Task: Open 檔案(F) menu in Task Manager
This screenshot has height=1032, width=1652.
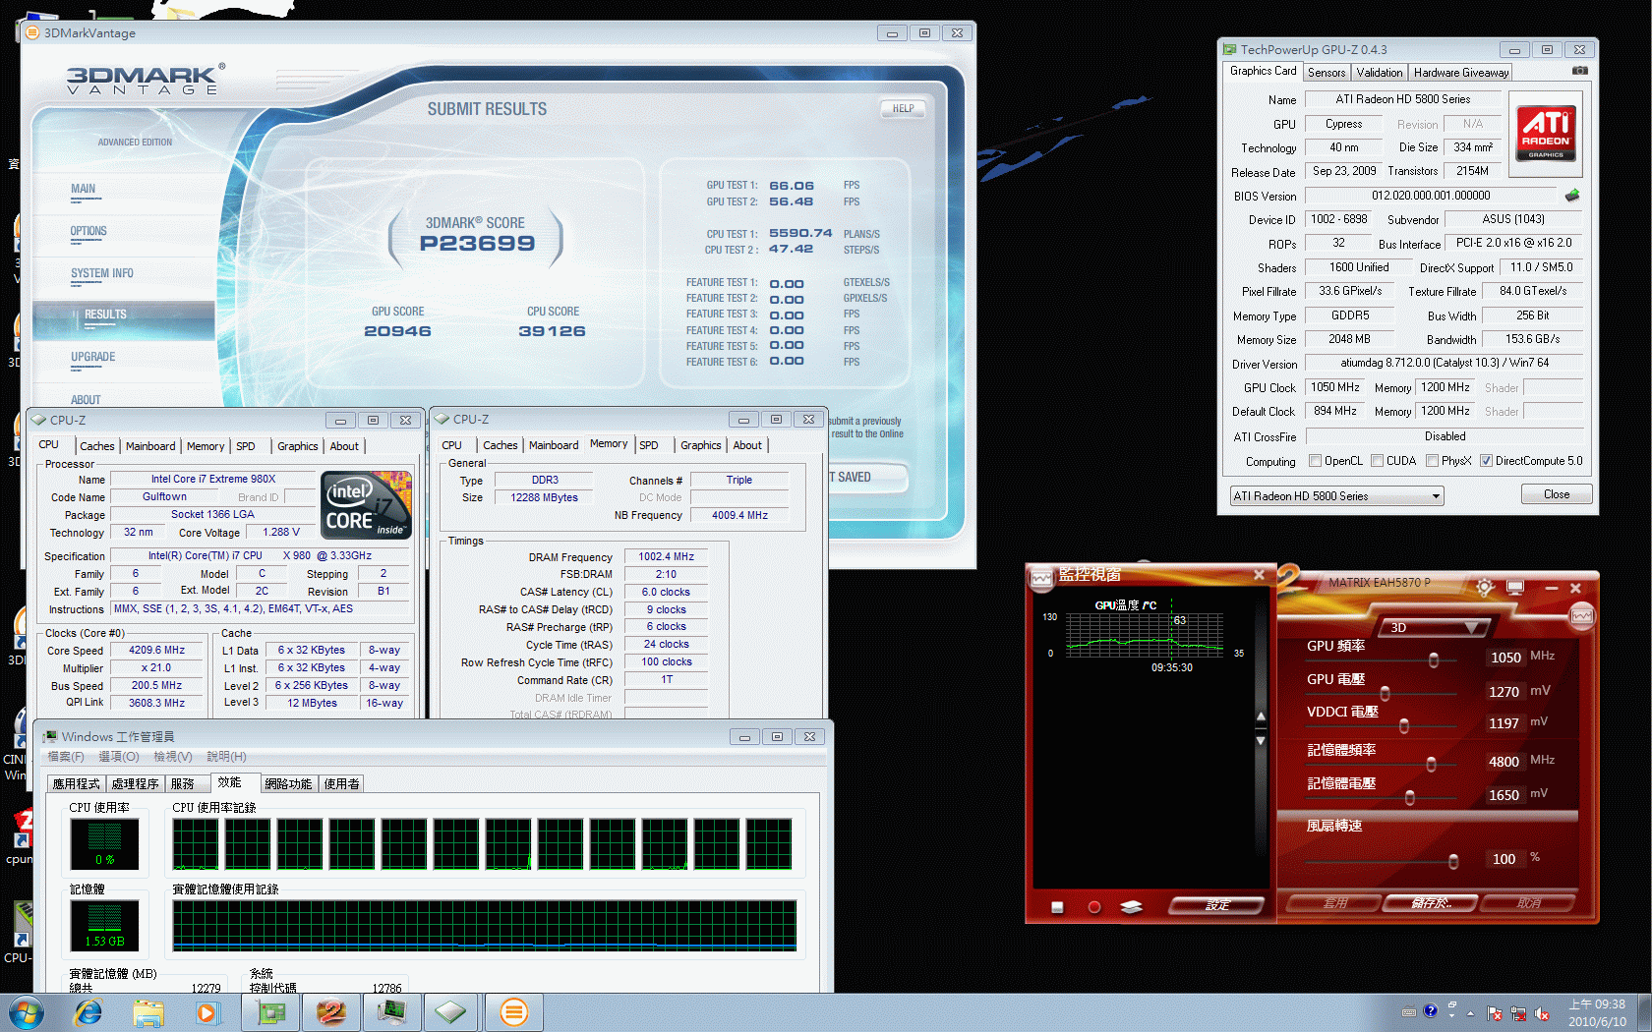Action: pyautogui.click(x=66, y=757)
